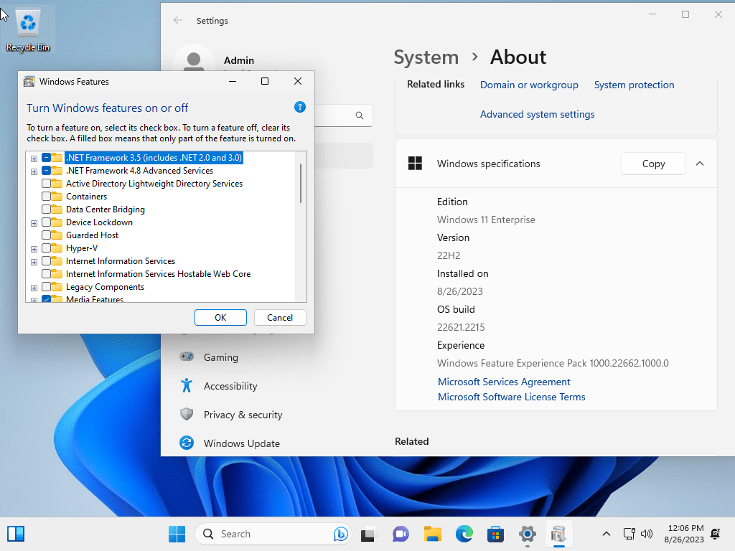The width and height of the screenshot is (735, 551).
Task: Open the Start menu on the taskbar
Action: (177, 534)
